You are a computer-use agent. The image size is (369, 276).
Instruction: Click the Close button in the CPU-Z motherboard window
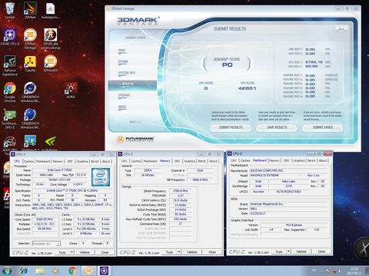point(321,251)
